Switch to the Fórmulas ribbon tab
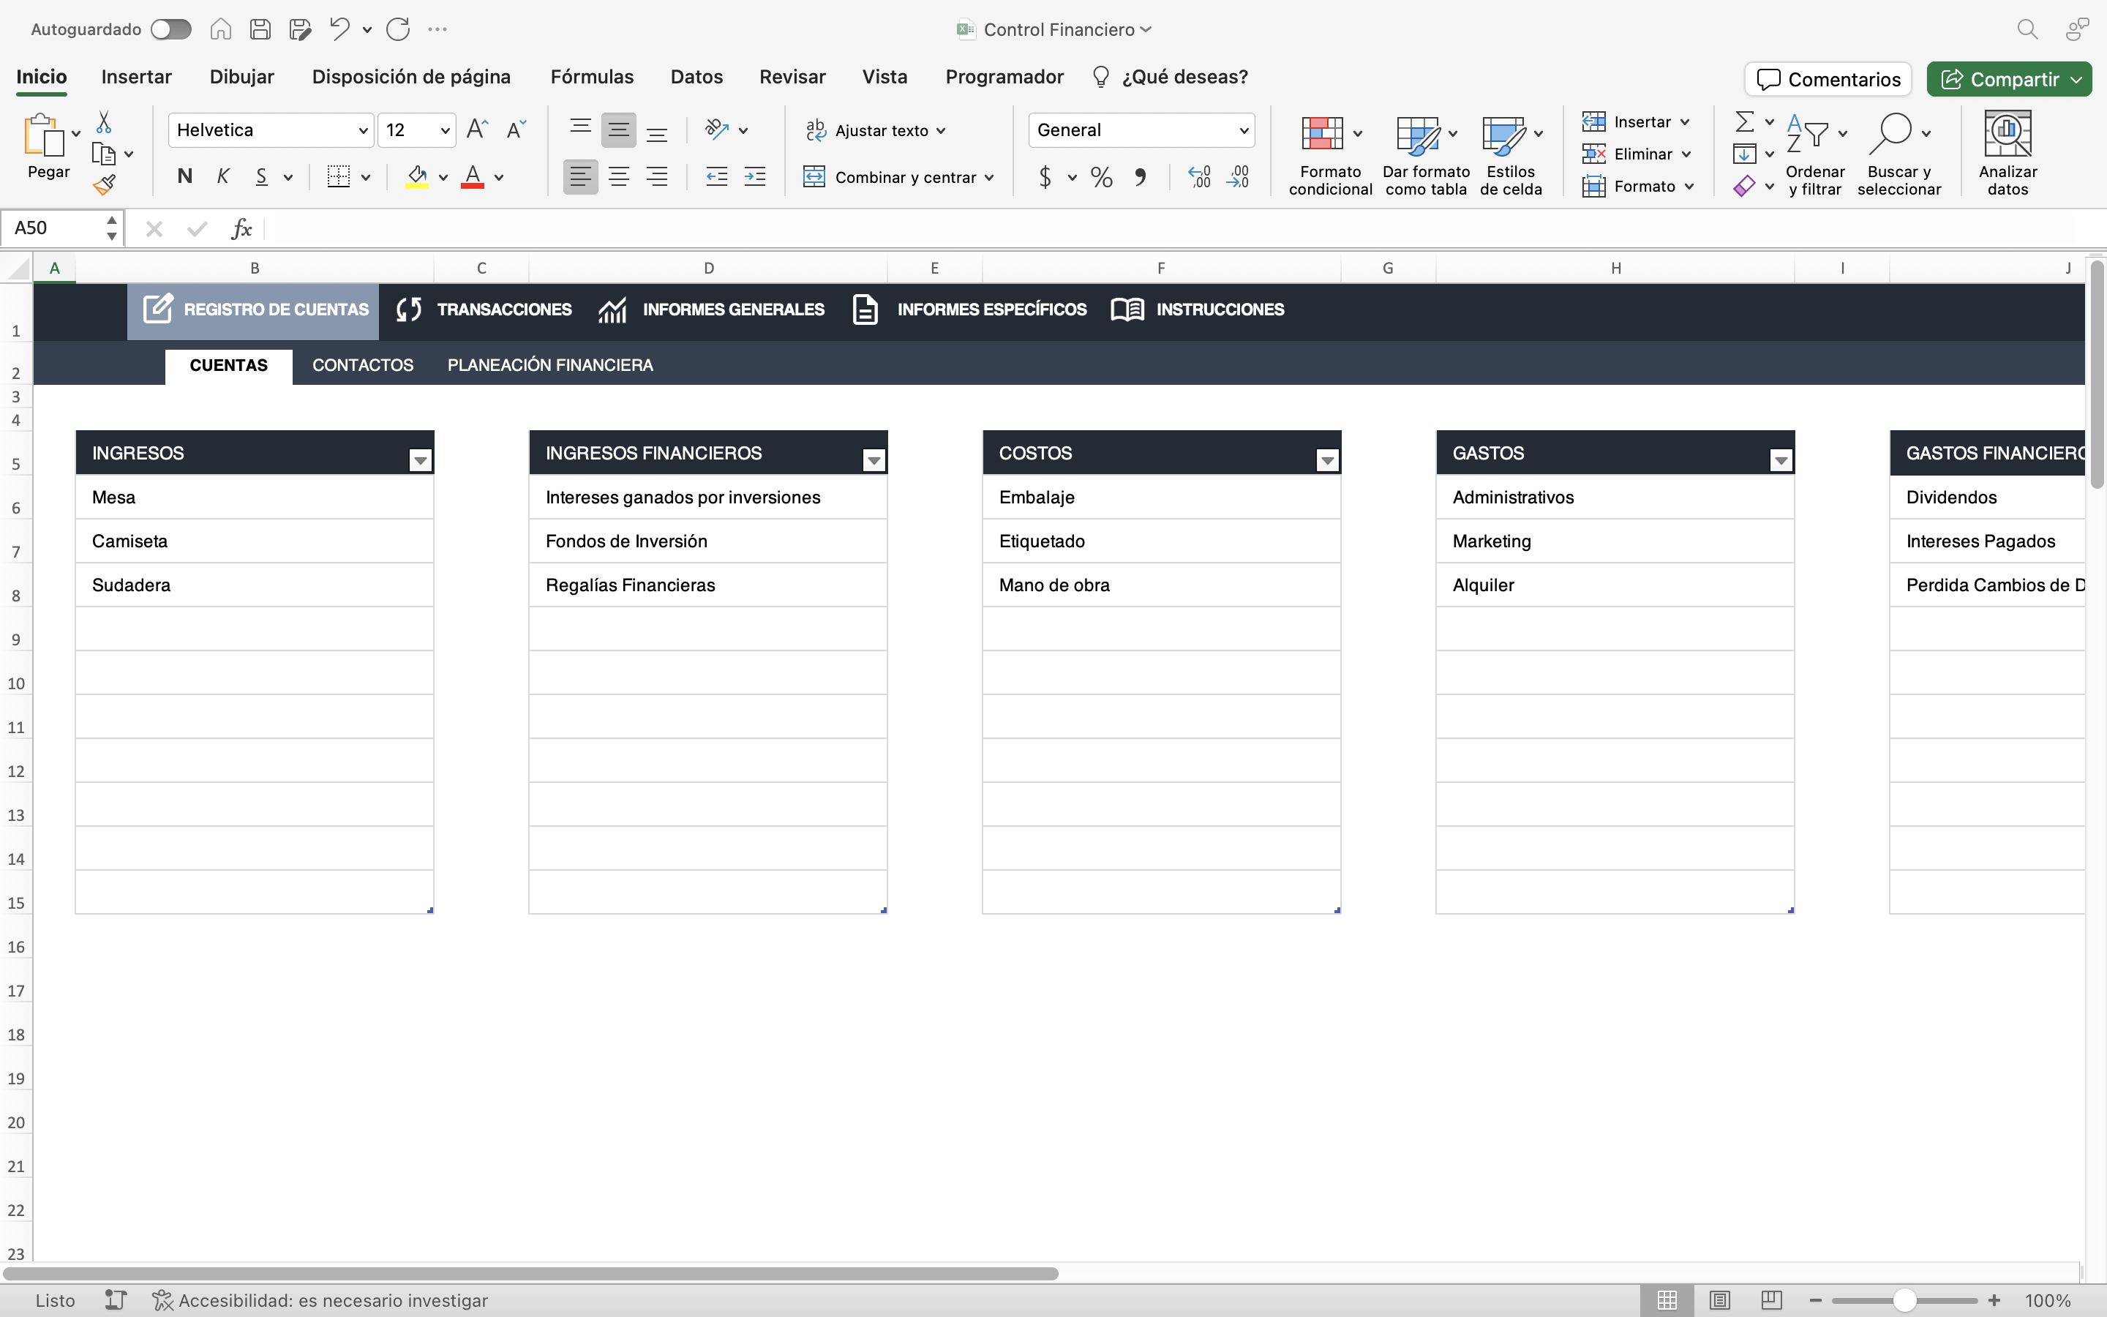This screenshot has height=1317, width=2107. click(x=592, y=77)
